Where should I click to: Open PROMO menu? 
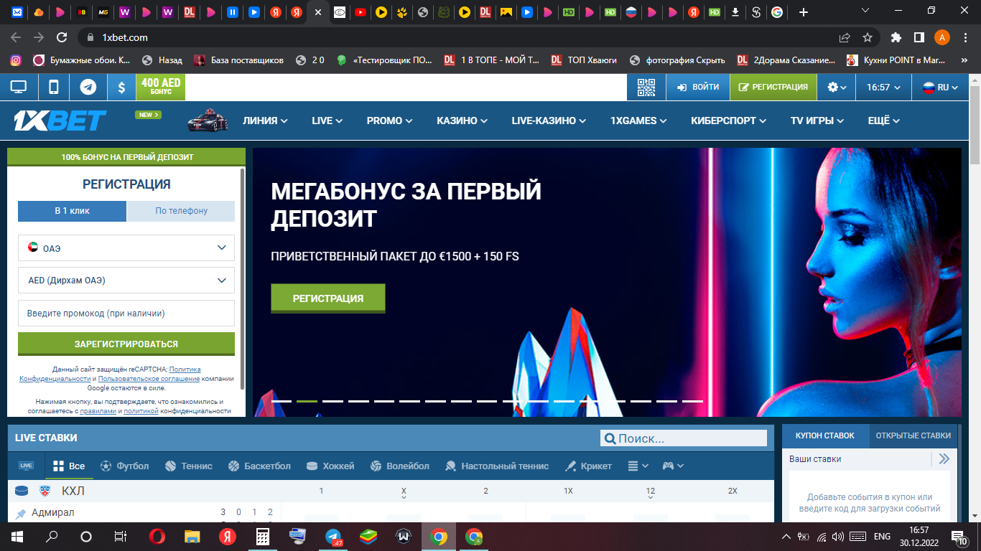pos(389,121)
